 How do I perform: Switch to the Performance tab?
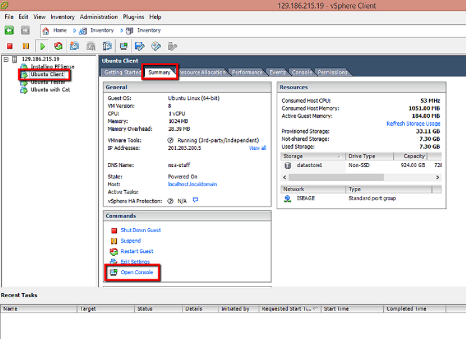tap(247, 72)
